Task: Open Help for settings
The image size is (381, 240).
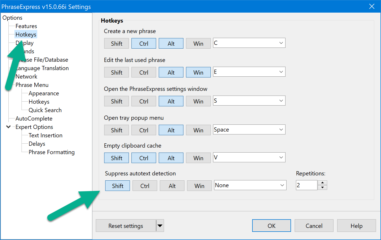Action: point(357,226)
